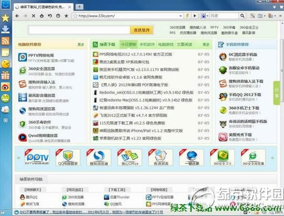Open the 酷狗音乐盒 top link
Image resolution: width=284 pixels, height=216 pixels.
pos(230,33)
